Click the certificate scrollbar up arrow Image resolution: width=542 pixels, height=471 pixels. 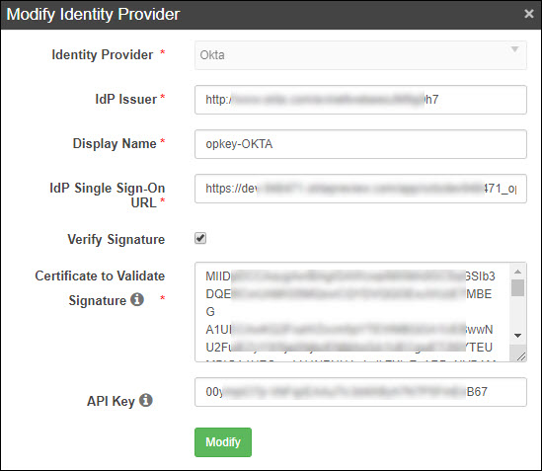(517, 272)
